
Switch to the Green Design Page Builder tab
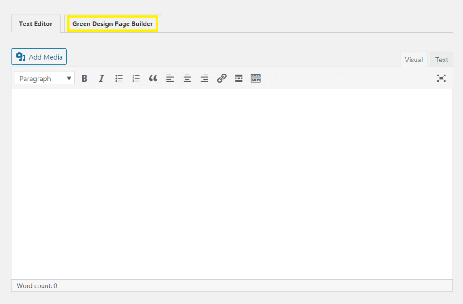pos(112,23)
